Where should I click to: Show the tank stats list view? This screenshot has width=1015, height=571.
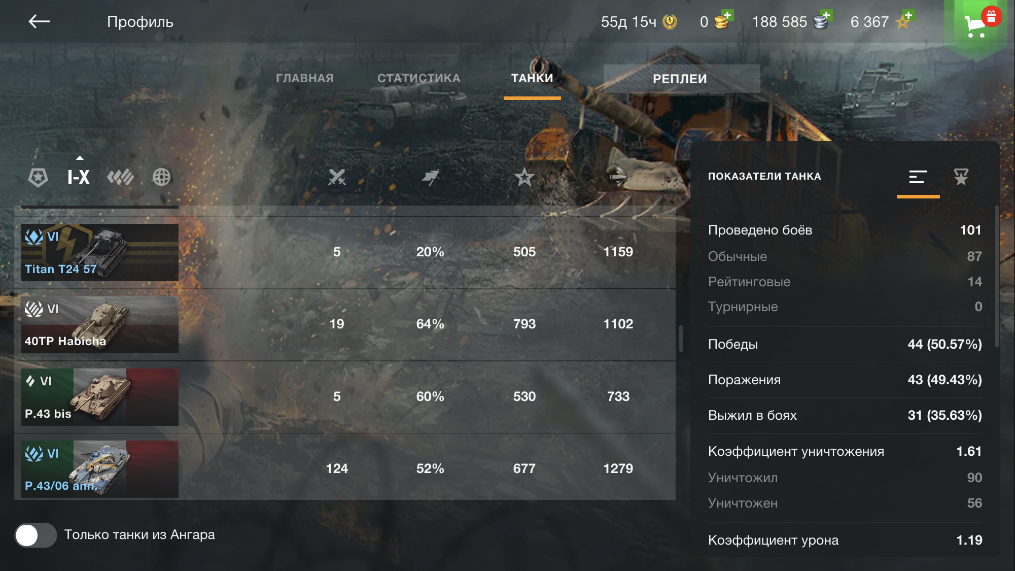(x=918, y=177)
